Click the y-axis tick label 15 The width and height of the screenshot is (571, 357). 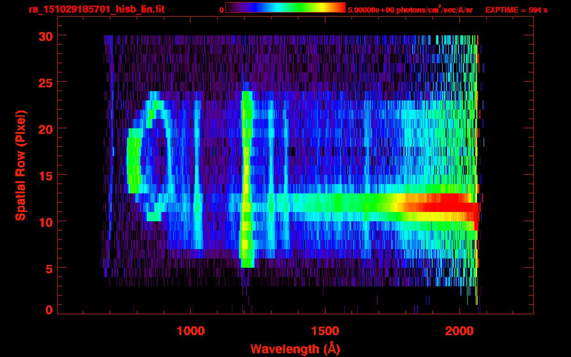(x=45, y=175)
